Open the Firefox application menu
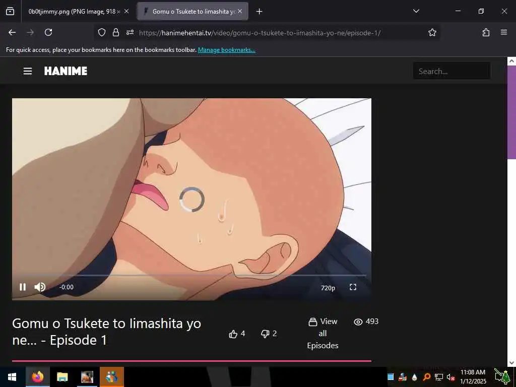This screenshot has width=516, height=387. point(504,32)
